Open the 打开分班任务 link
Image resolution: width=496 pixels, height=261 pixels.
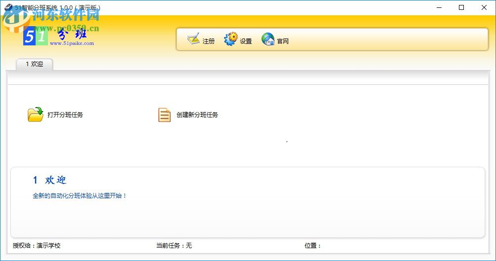click(65, 115)
